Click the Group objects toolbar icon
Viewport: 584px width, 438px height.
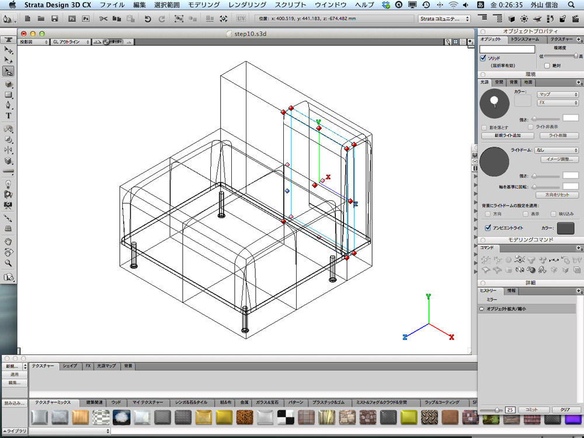pos(179,18)
